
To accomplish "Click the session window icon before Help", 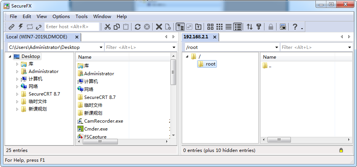I will pos(283,27).
